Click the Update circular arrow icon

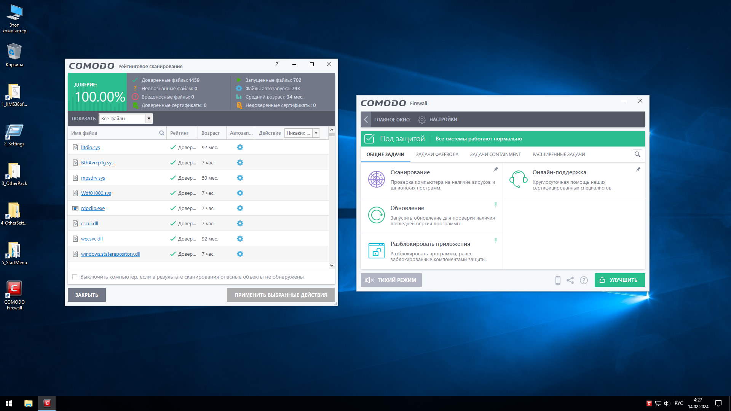point(376,215)
